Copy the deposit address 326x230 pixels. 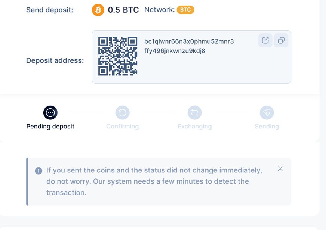(x=281, y=40)
